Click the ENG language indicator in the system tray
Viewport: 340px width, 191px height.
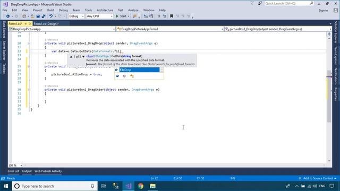pyautogui.click(x=322, y=186)
